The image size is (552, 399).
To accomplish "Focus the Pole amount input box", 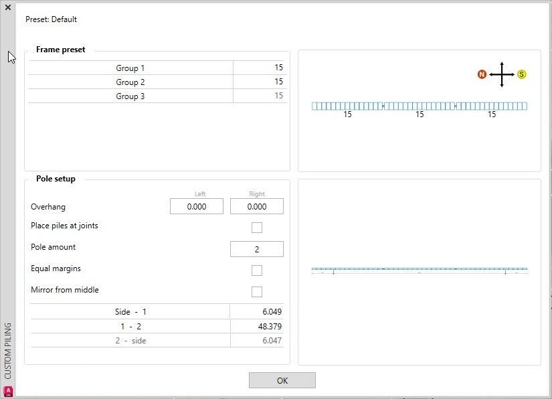I will point(257,250).
